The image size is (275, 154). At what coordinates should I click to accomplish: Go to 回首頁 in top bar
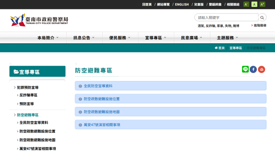147,4
